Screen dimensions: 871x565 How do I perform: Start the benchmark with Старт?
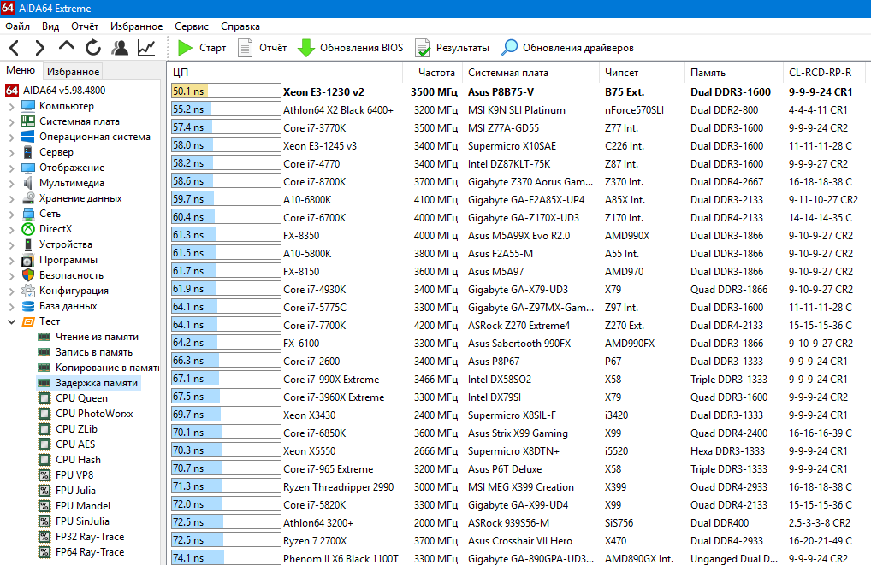[x=202, y=48]
